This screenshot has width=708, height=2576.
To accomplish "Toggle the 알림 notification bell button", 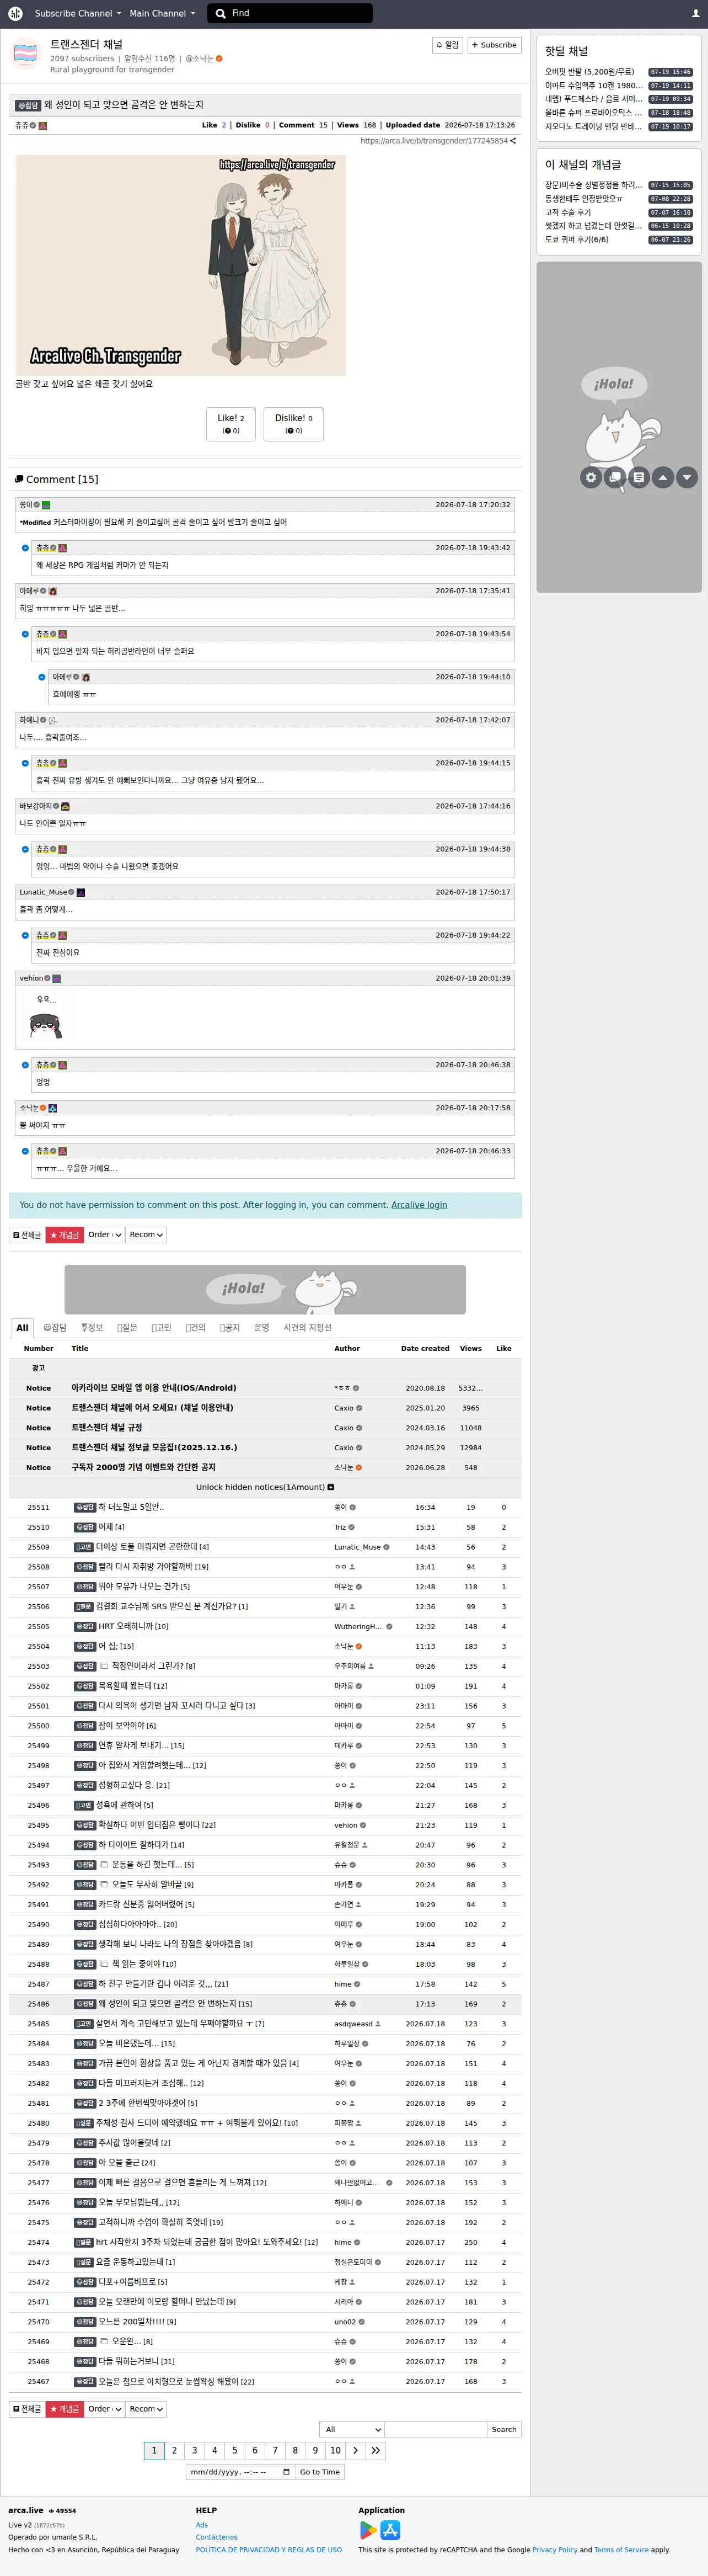I will pyautogui.click(x=447, y=45).
